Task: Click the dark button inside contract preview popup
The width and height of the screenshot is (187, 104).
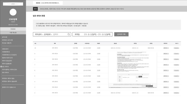Action: point(149,86)
